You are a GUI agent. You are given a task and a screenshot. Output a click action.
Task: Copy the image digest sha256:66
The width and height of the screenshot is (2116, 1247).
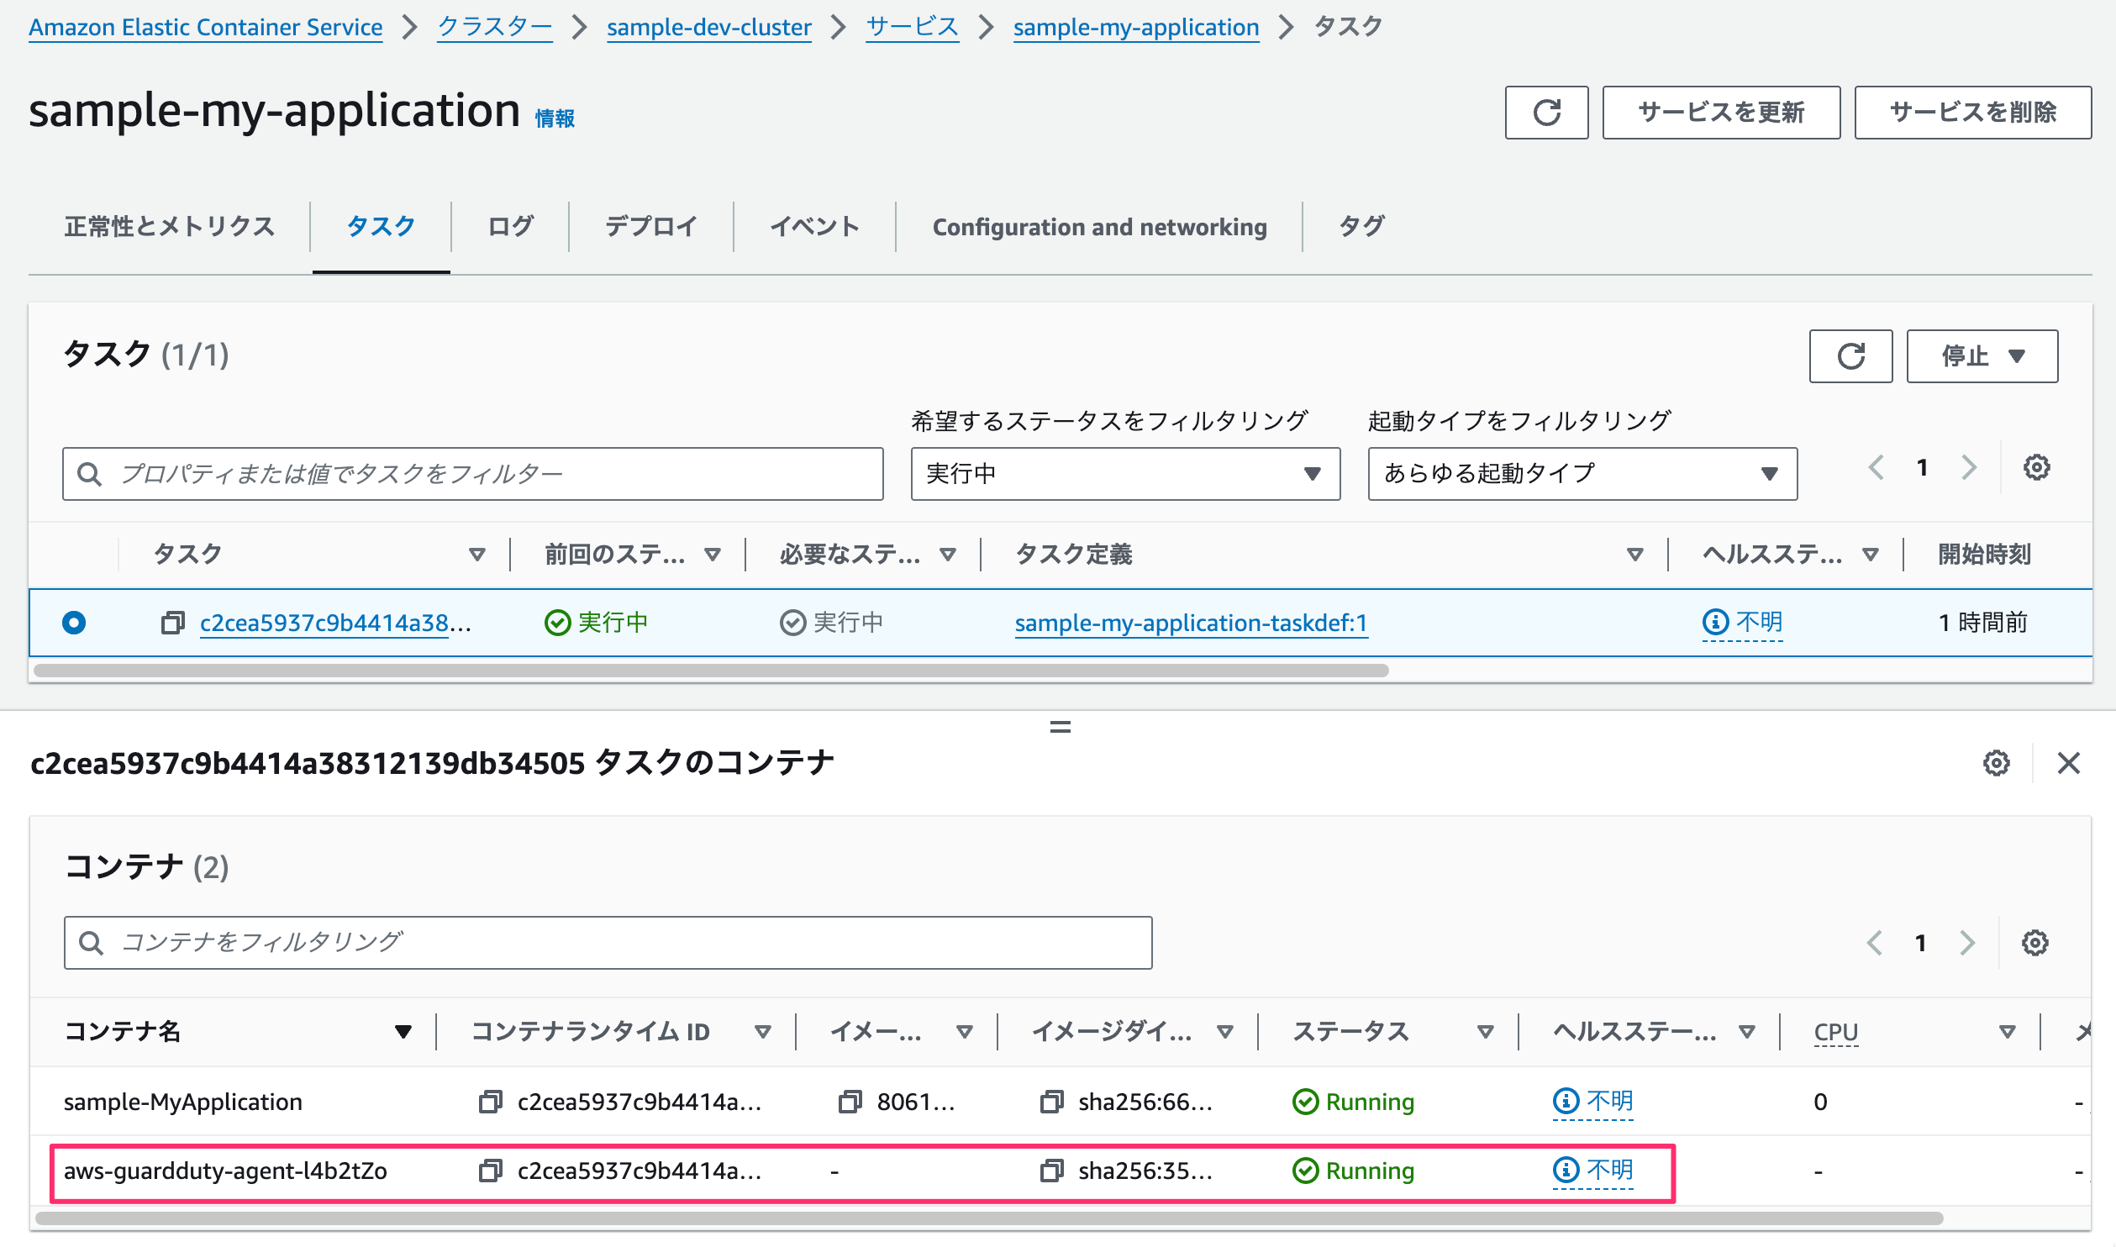click(x=1052, y=1102)
